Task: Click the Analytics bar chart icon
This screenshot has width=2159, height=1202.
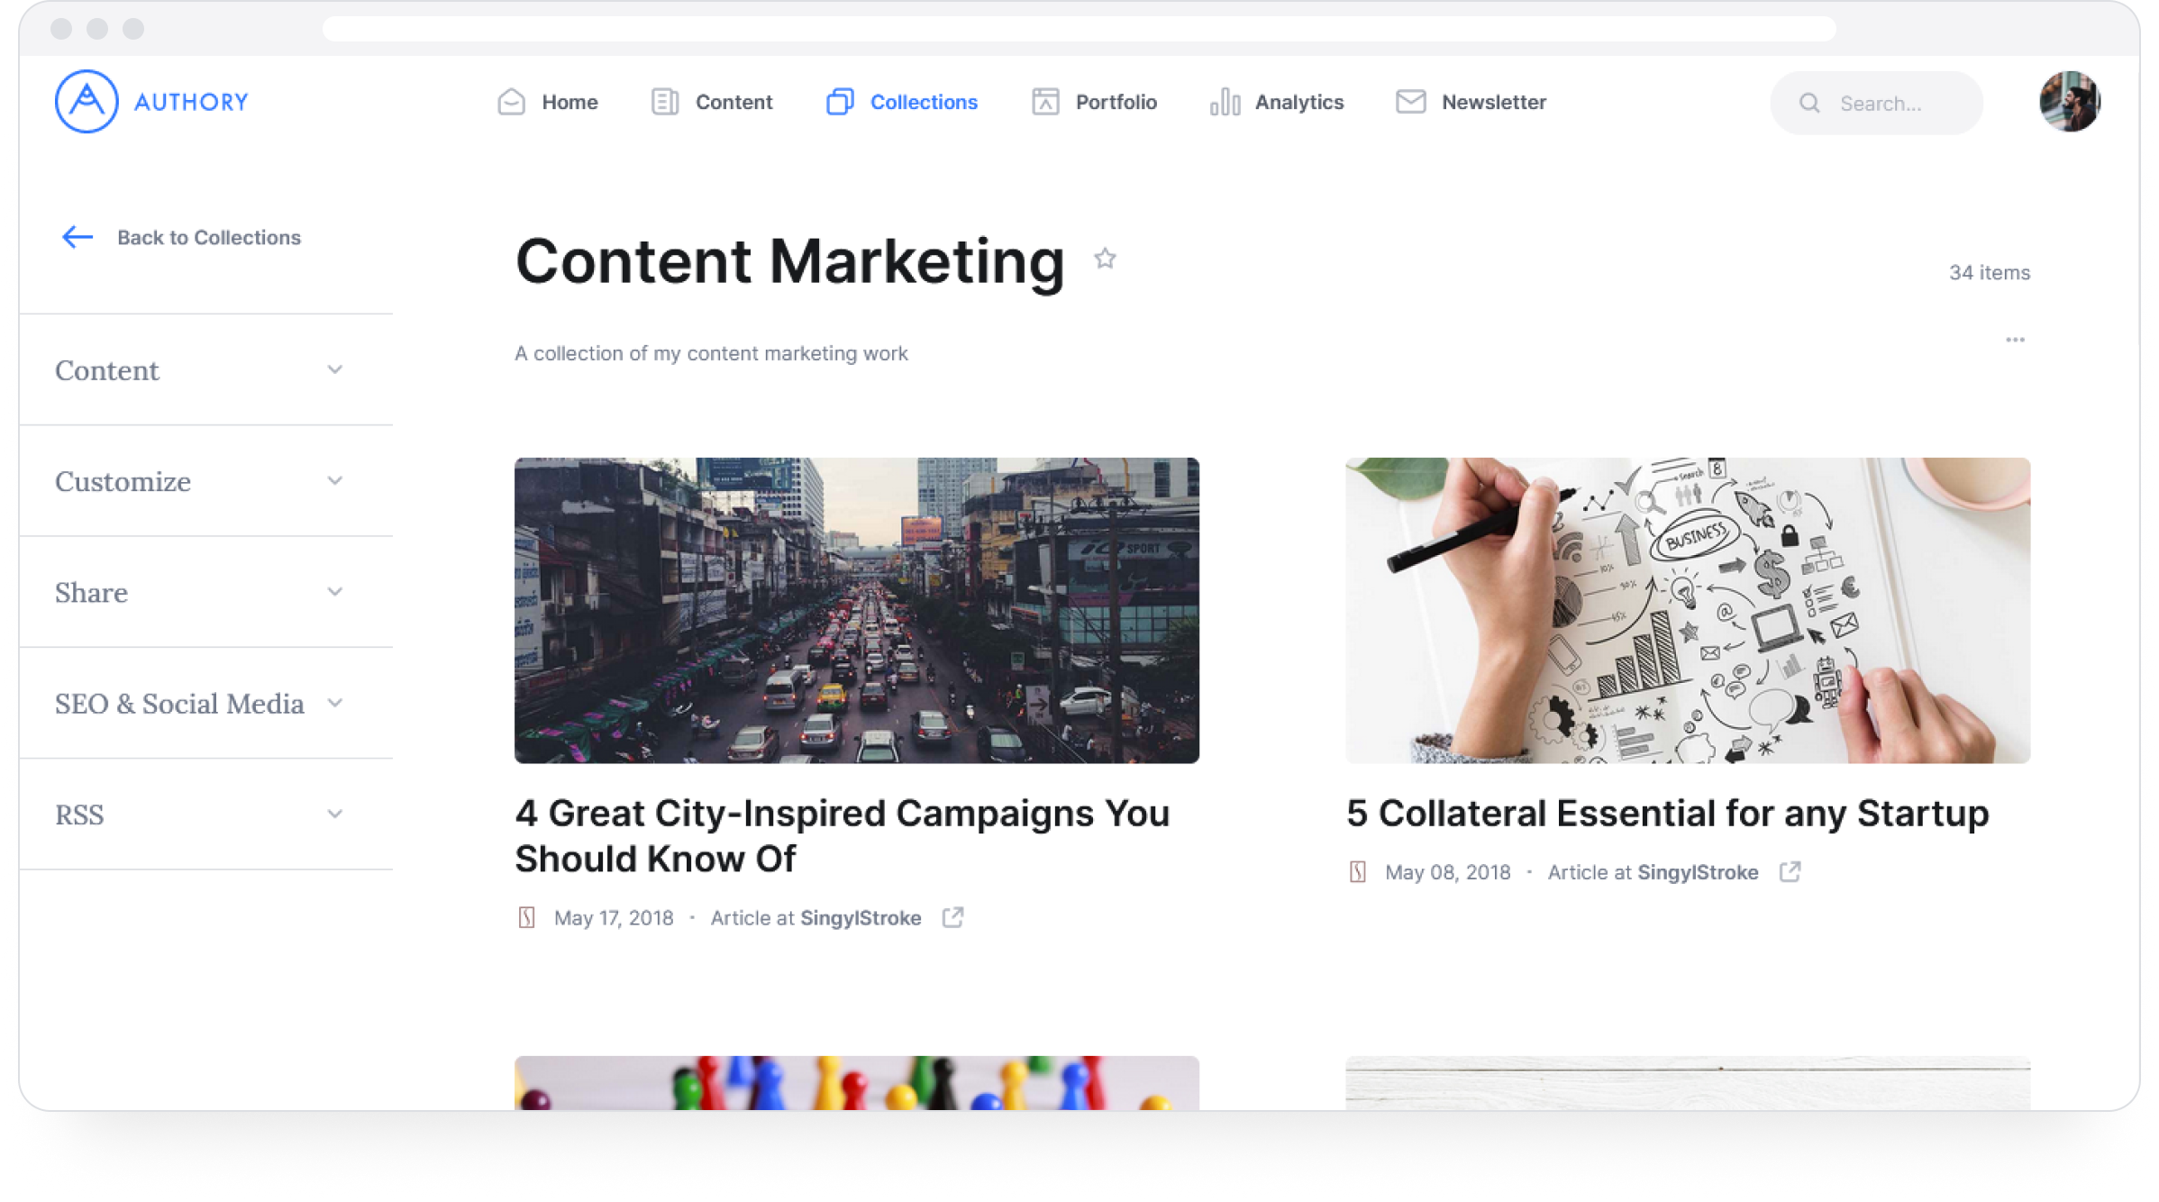Action: 1225,102
